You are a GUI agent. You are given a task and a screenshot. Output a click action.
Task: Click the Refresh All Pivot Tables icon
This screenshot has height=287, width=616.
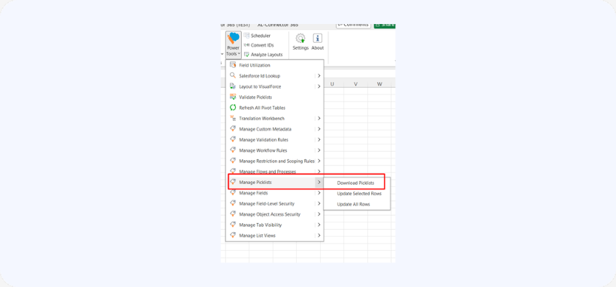coord(233,107)
